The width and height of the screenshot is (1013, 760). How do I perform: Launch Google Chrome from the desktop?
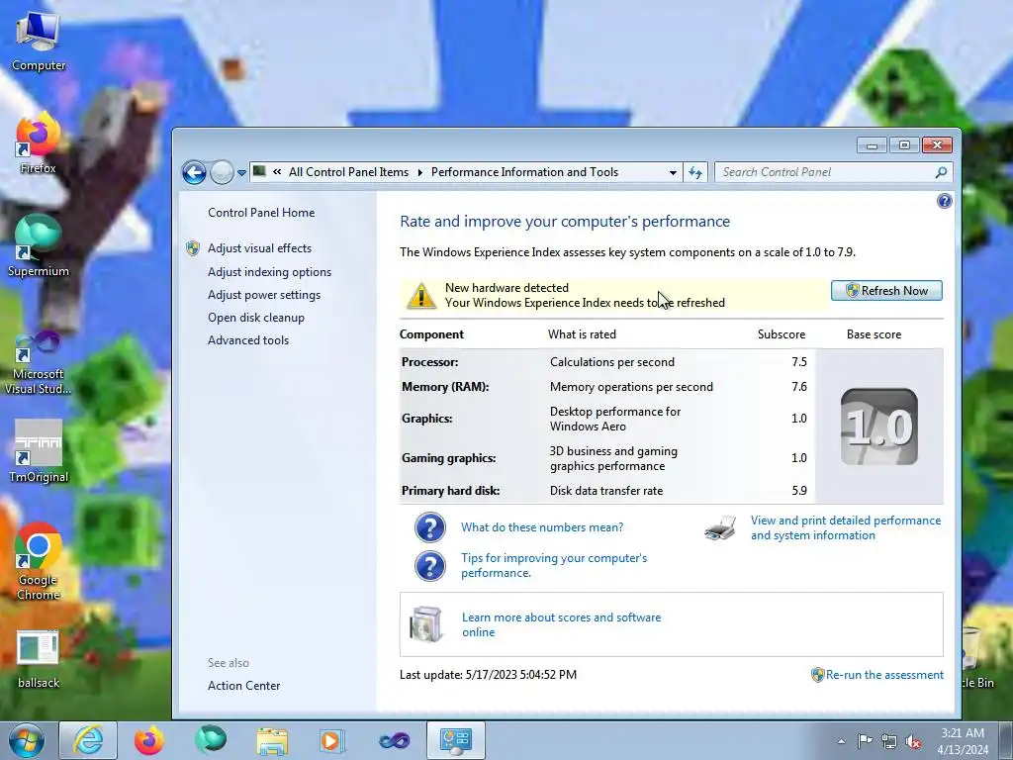pos(39,562)
